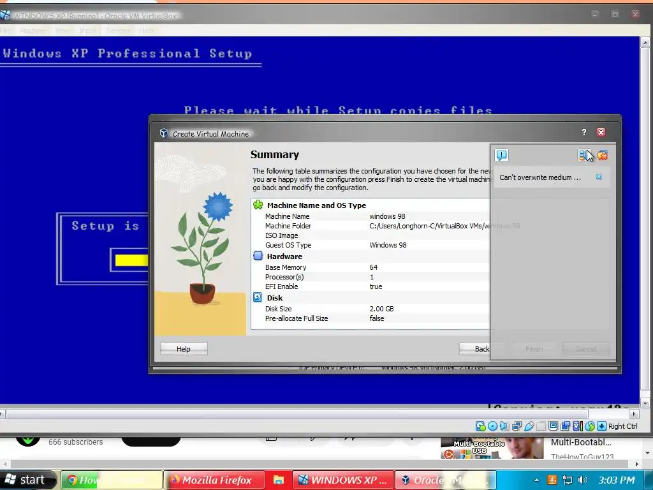Open the file explorer folder taskbar icon
This screenshot has height=490, width=653.
click(x=278, y=480)
